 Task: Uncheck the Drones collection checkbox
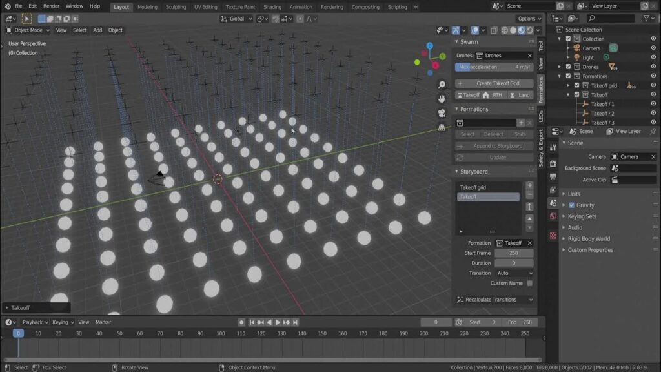point(568,67)
